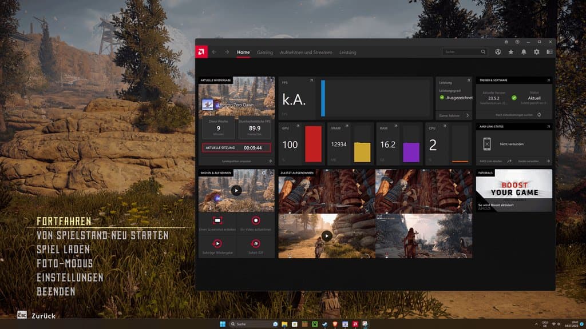The width and height of the screenshot is (586, 329).
Task: Play the Medien & Aufnehmen preview video
Action: click(x=236, y=191)
